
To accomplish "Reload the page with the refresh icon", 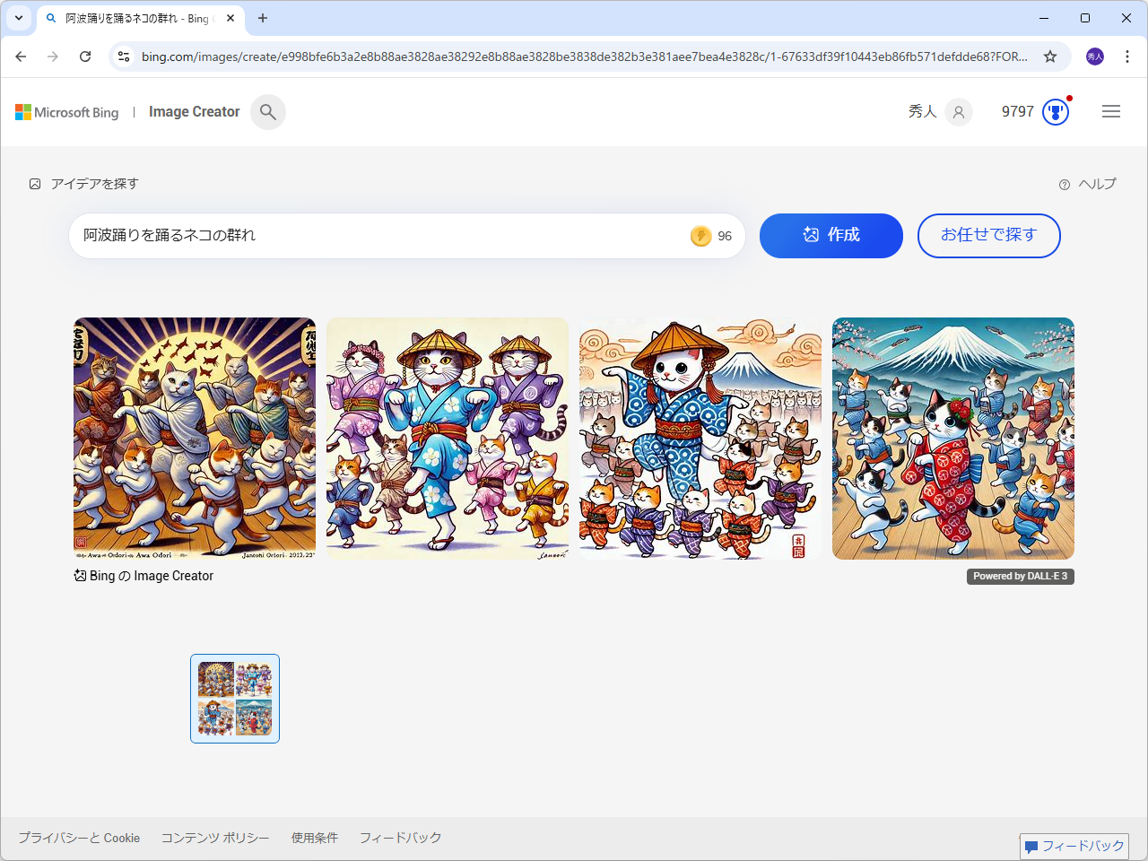I will pos(85,56).
